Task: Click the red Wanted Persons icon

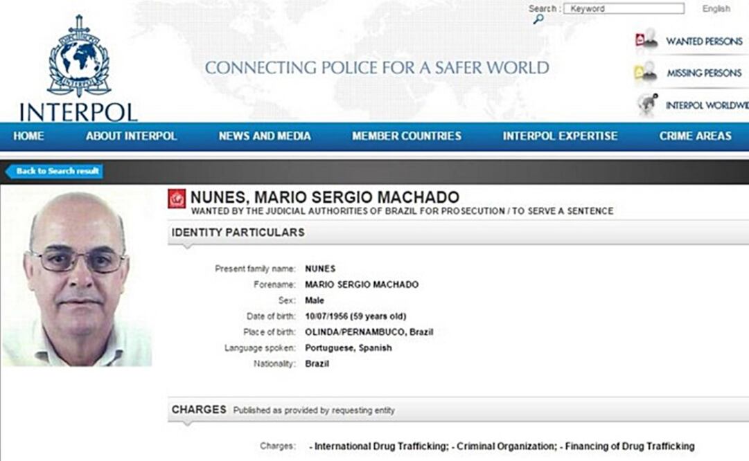Action: (646, 40)
